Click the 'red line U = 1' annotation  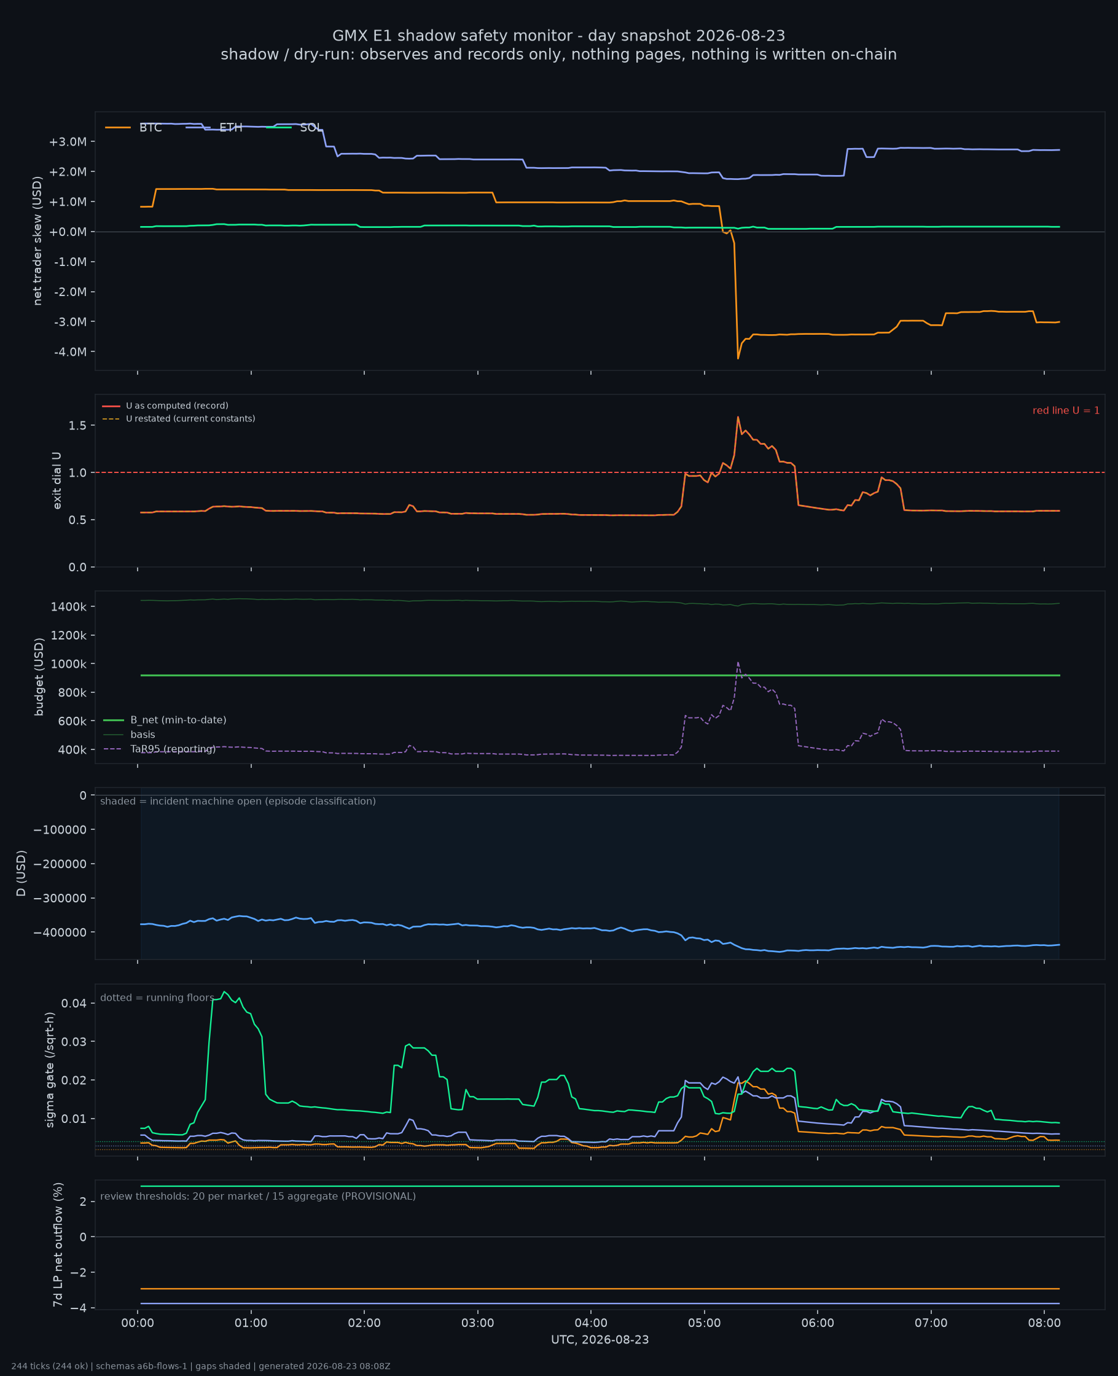click(1066, 410)
